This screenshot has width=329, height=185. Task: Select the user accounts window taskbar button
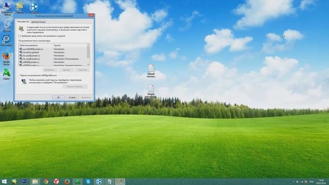coord(120,181)
